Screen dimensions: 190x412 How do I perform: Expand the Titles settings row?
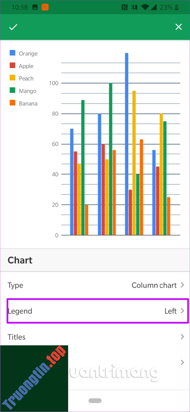pyautogui.click(x=95, y=337)
